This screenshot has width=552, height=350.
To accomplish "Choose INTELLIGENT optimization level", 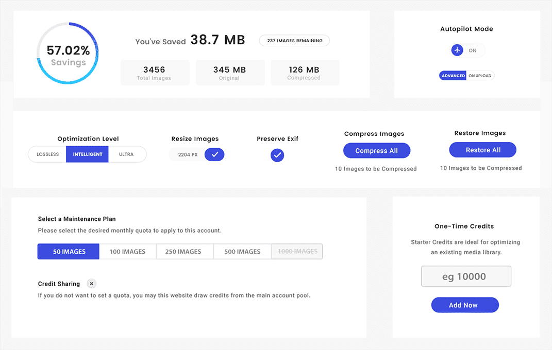I will point(87,154).
